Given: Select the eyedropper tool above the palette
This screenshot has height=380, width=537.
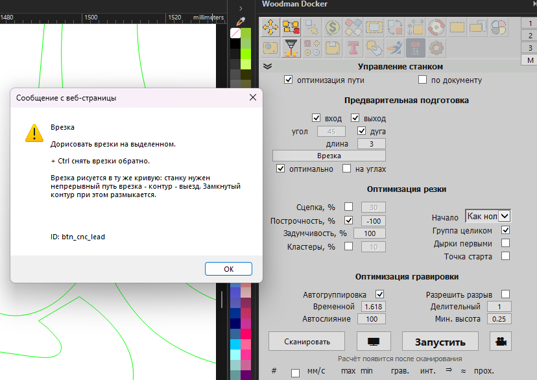Looking at the screenshot, I should [x=241, y=21].
